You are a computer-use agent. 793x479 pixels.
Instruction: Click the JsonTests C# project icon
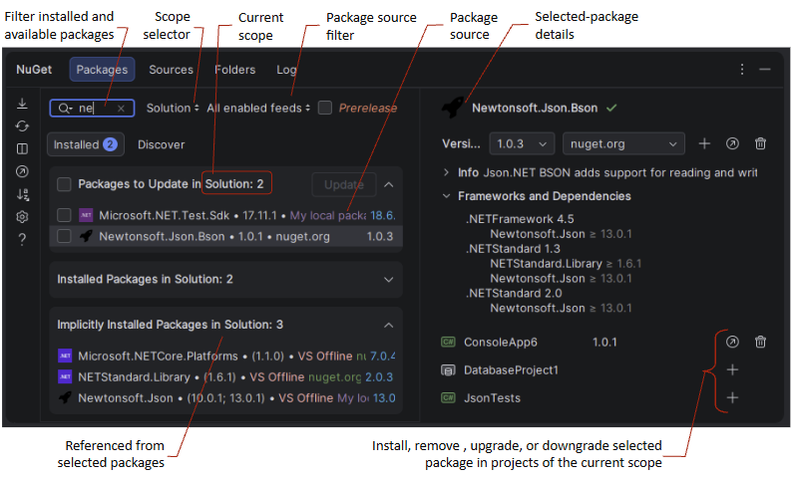(448, 397)
